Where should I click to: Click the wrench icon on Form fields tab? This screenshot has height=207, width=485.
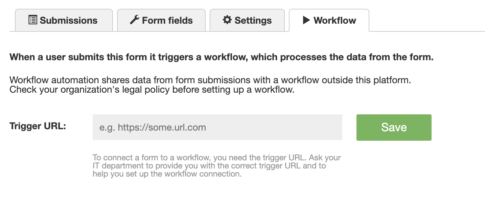(135, 20)
